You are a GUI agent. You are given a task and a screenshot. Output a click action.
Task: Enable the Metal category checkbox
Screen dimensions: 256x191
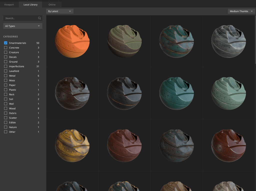6,76
